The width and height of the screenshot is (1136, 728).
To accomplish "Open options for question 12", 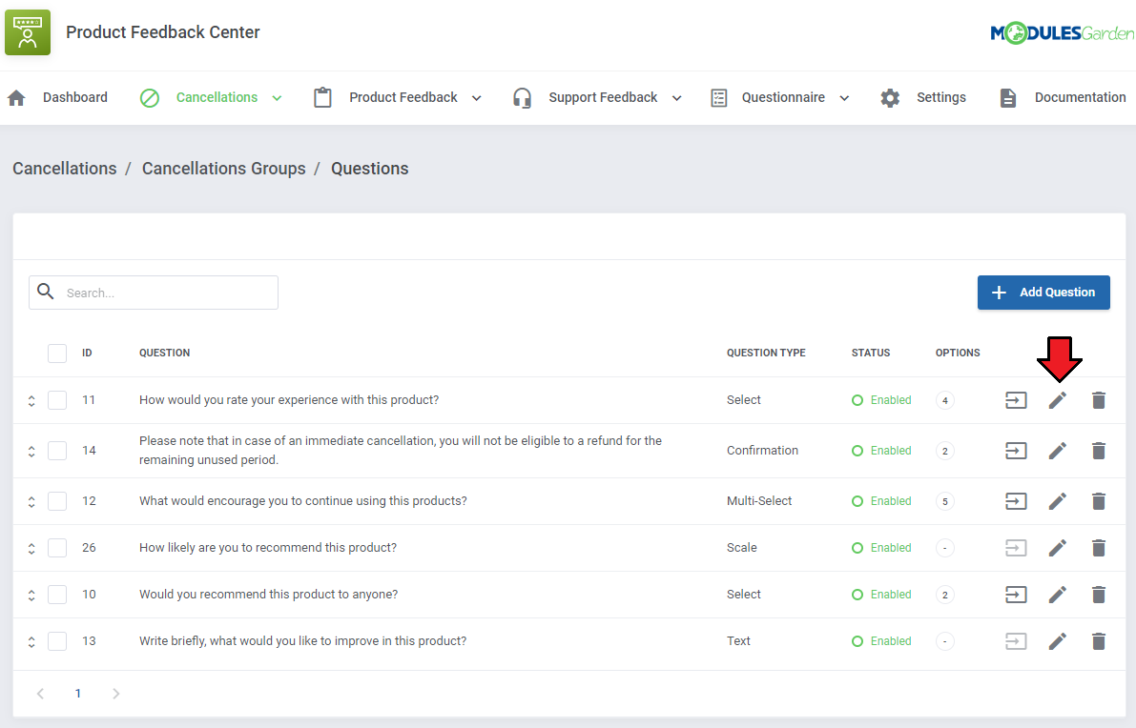I will 1016,501.
